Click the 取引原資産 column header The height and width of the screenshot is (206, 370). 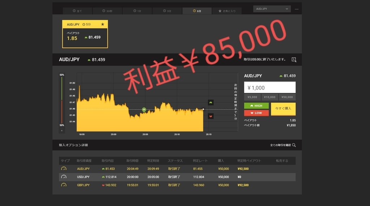(x=84, y=161)
